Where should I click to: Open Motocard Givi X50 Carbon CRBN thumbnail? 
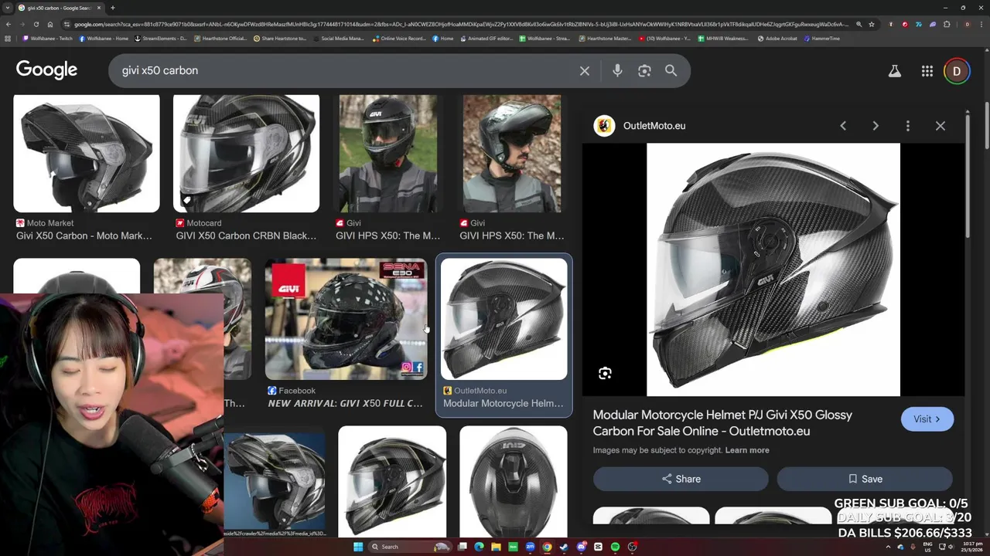pos(246,154)
